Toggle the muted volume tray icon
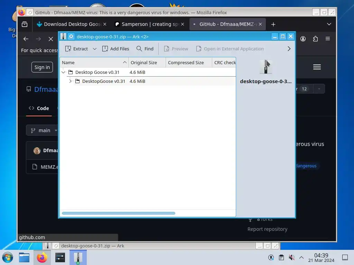This screenshot has height=265, width=354. pos(292,257)
